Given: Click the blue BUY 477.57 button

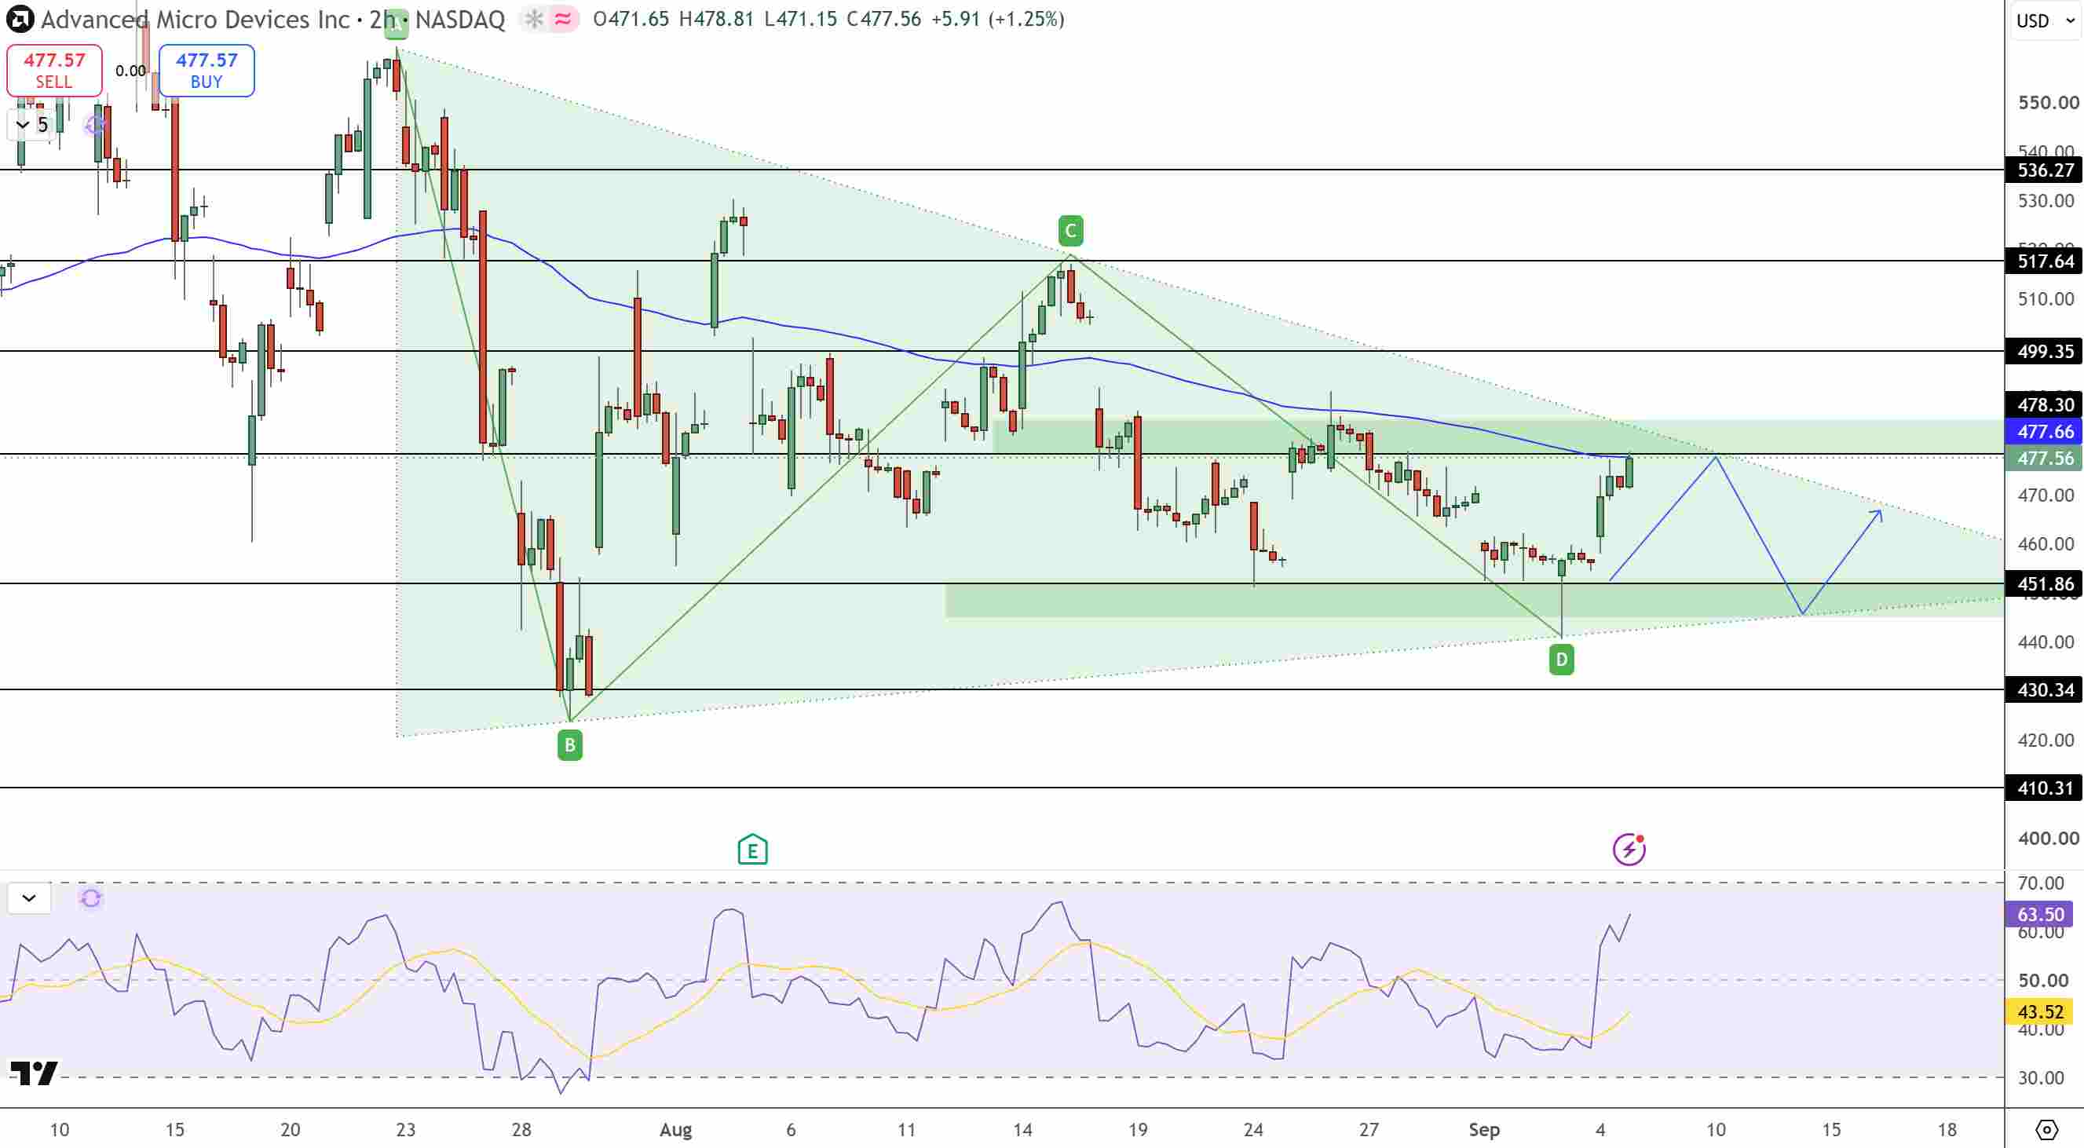Looking at the screenshot, I should pos(207,71).
